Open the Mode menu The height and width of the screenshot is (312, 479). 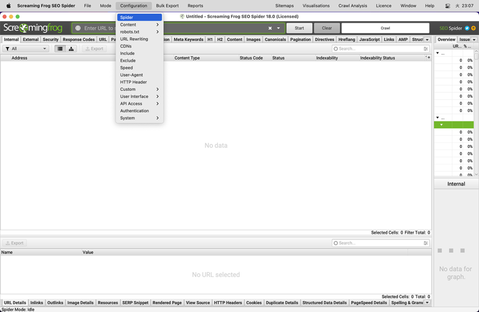click(105, 6)
